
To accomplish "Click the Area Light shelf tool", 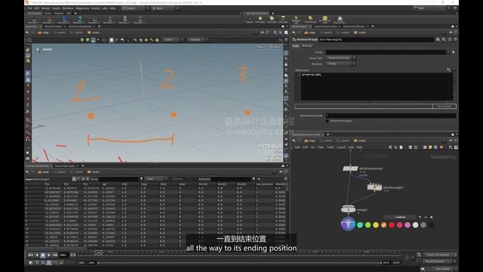I will pos(283,20).
